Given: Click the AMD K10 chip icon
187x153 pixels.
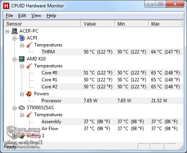Looking at the screenshot, I should (x=22, y=59).
